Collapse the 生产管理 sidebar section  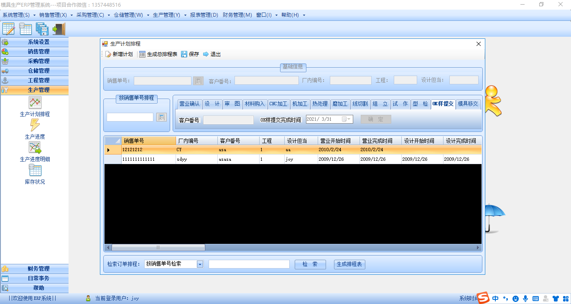click(x=35, y=90)
